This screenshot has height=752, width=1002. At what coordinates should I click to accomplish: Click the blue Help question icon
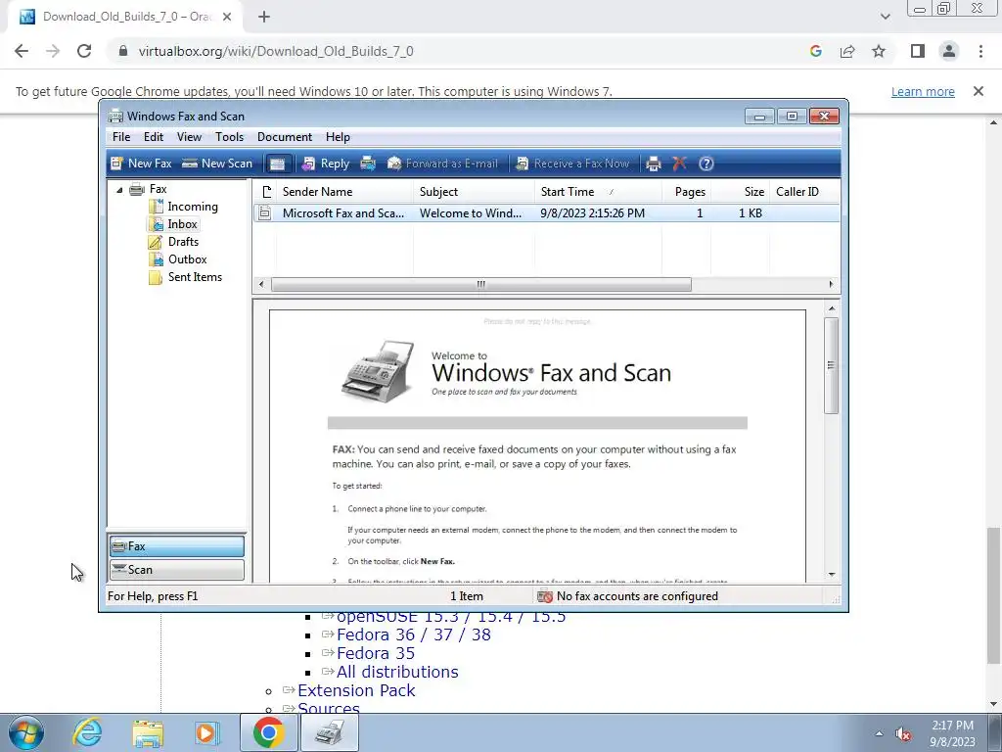[x=706, y=164]
